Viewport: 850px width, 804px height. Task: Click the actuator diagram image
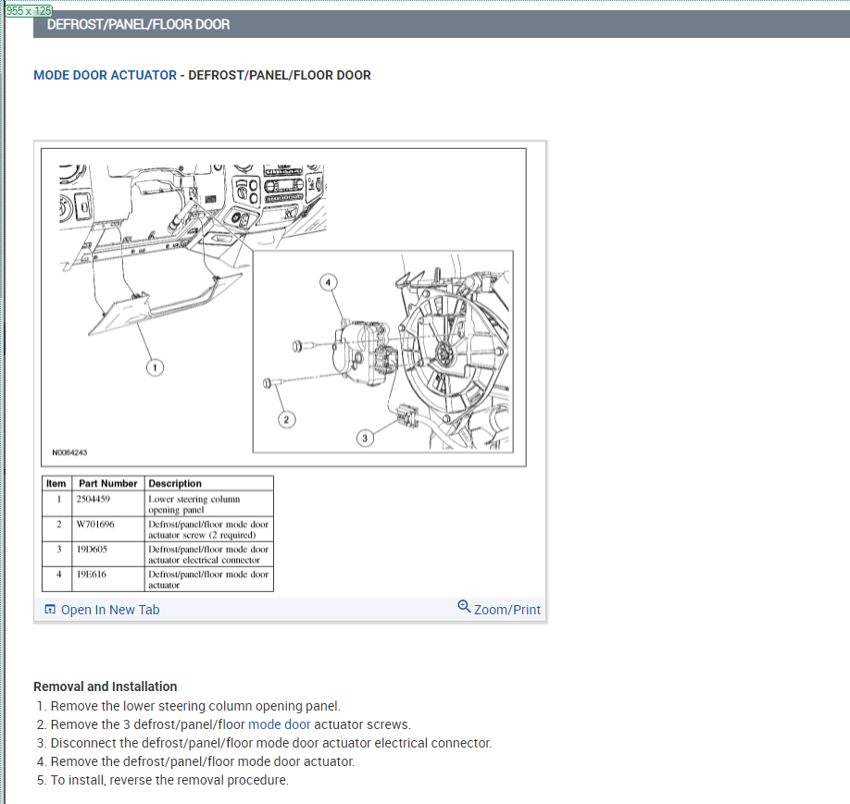pos(283,307)
